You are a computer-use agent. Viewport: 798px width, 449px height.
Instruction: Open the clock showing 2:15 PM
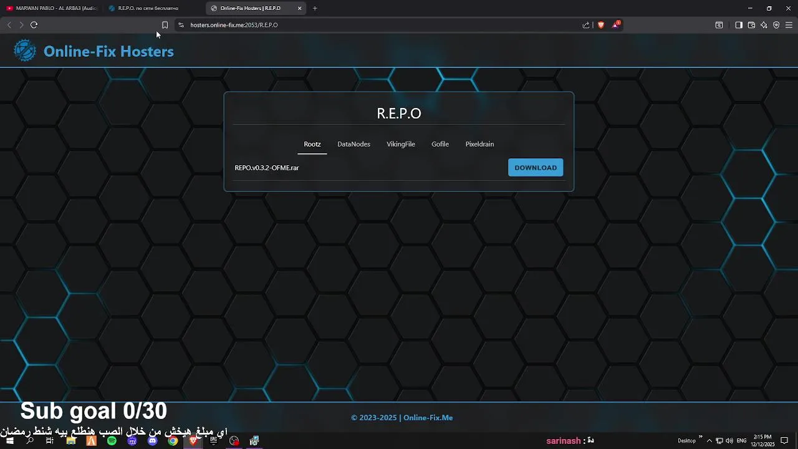tap(762, 440)
